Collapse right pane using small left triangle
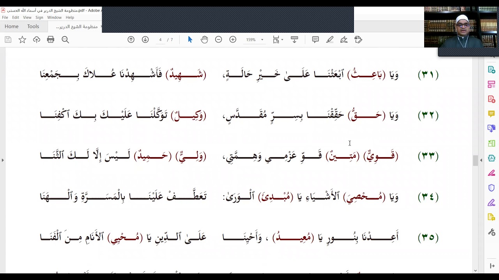Viewport: 499px width, 280px height. click(481, 160)
